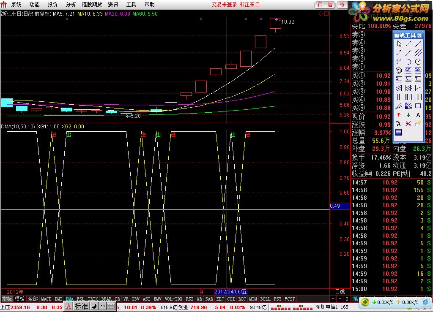Viewport: 433px width, 312px height.
Task: Open the 港股期货 menu
Action: click(x=92, y=4)
